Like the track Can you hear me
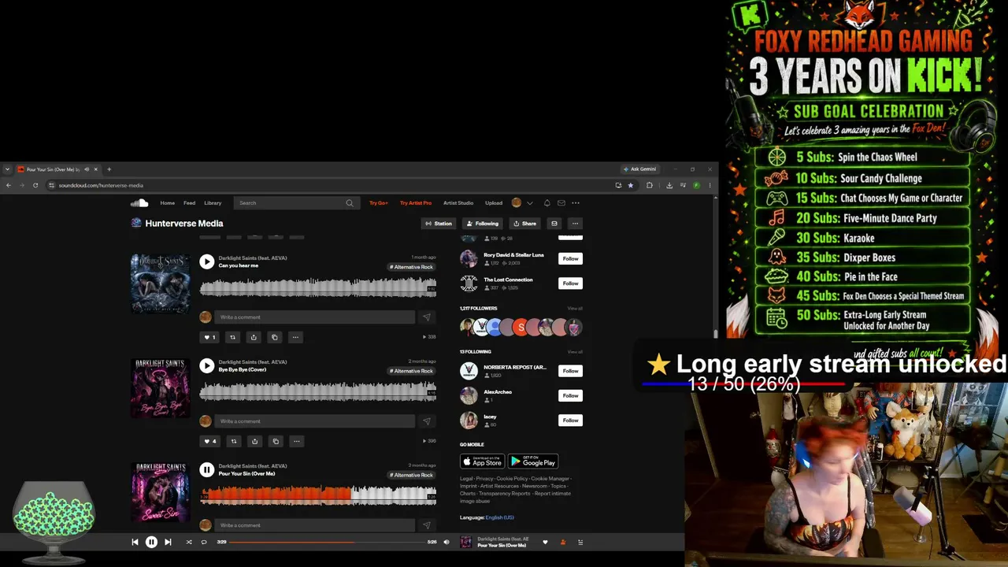Viewport: 1008px width, 567px height. [x=209, y=337]
